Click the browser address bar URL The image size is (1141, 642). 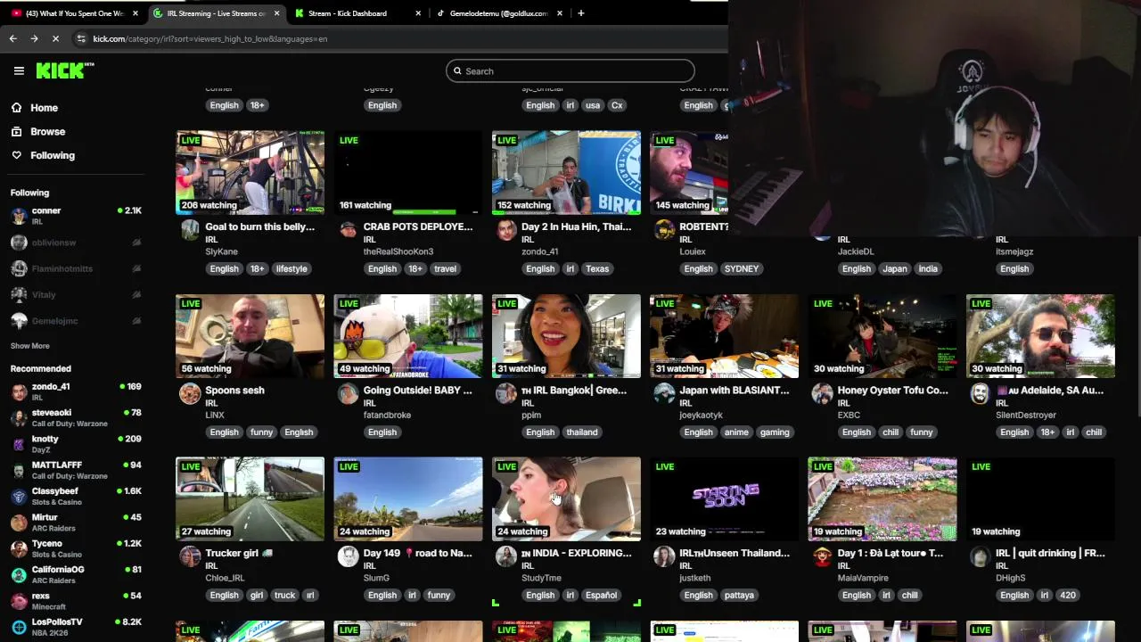coord(210,38)
